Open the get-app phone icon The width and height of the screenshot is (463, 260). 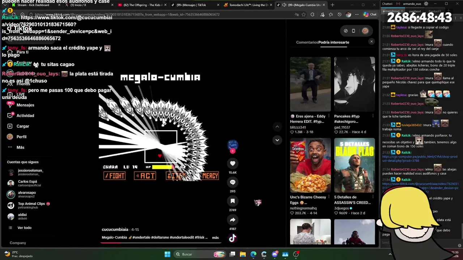click(354, 31)
